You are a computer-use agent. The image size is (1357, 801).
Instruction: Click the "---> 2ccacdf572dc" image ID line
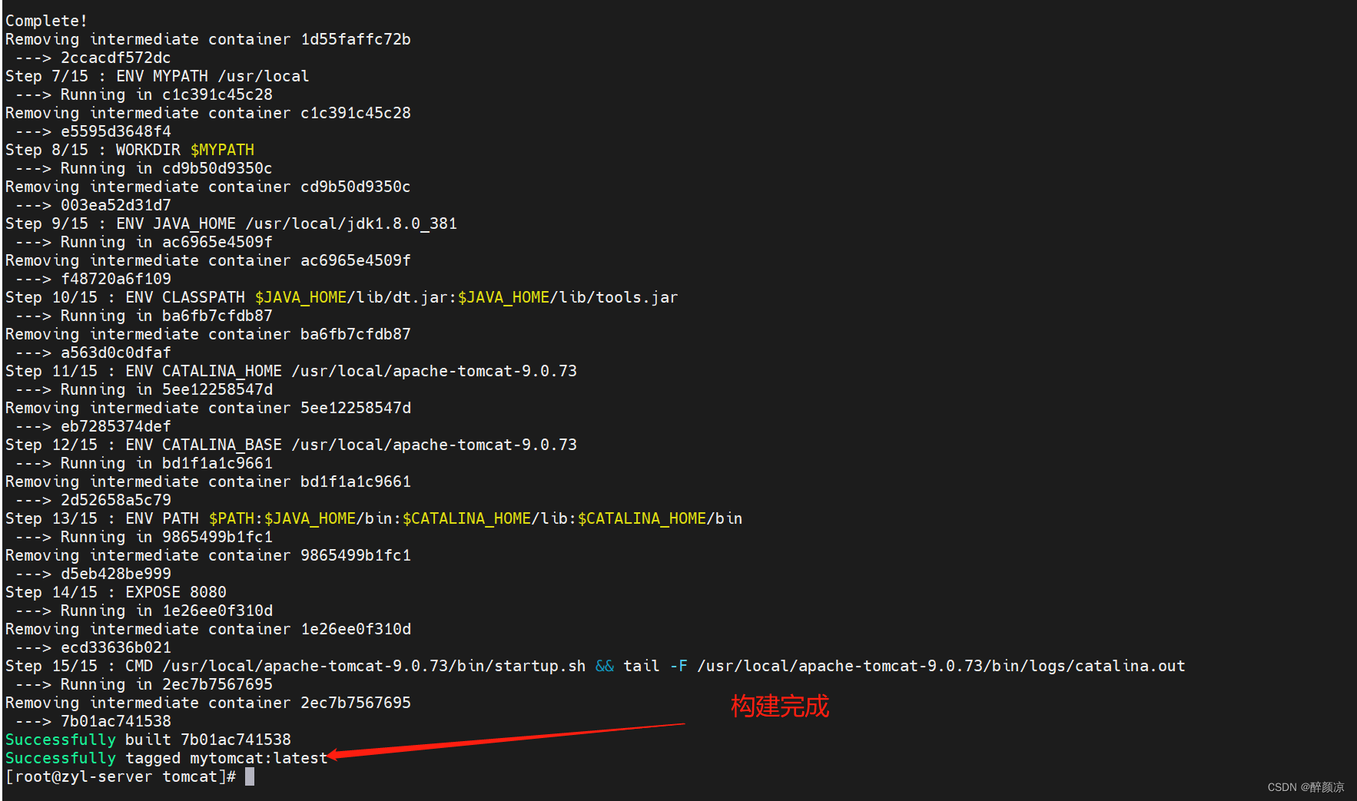(x=93, y=58)
